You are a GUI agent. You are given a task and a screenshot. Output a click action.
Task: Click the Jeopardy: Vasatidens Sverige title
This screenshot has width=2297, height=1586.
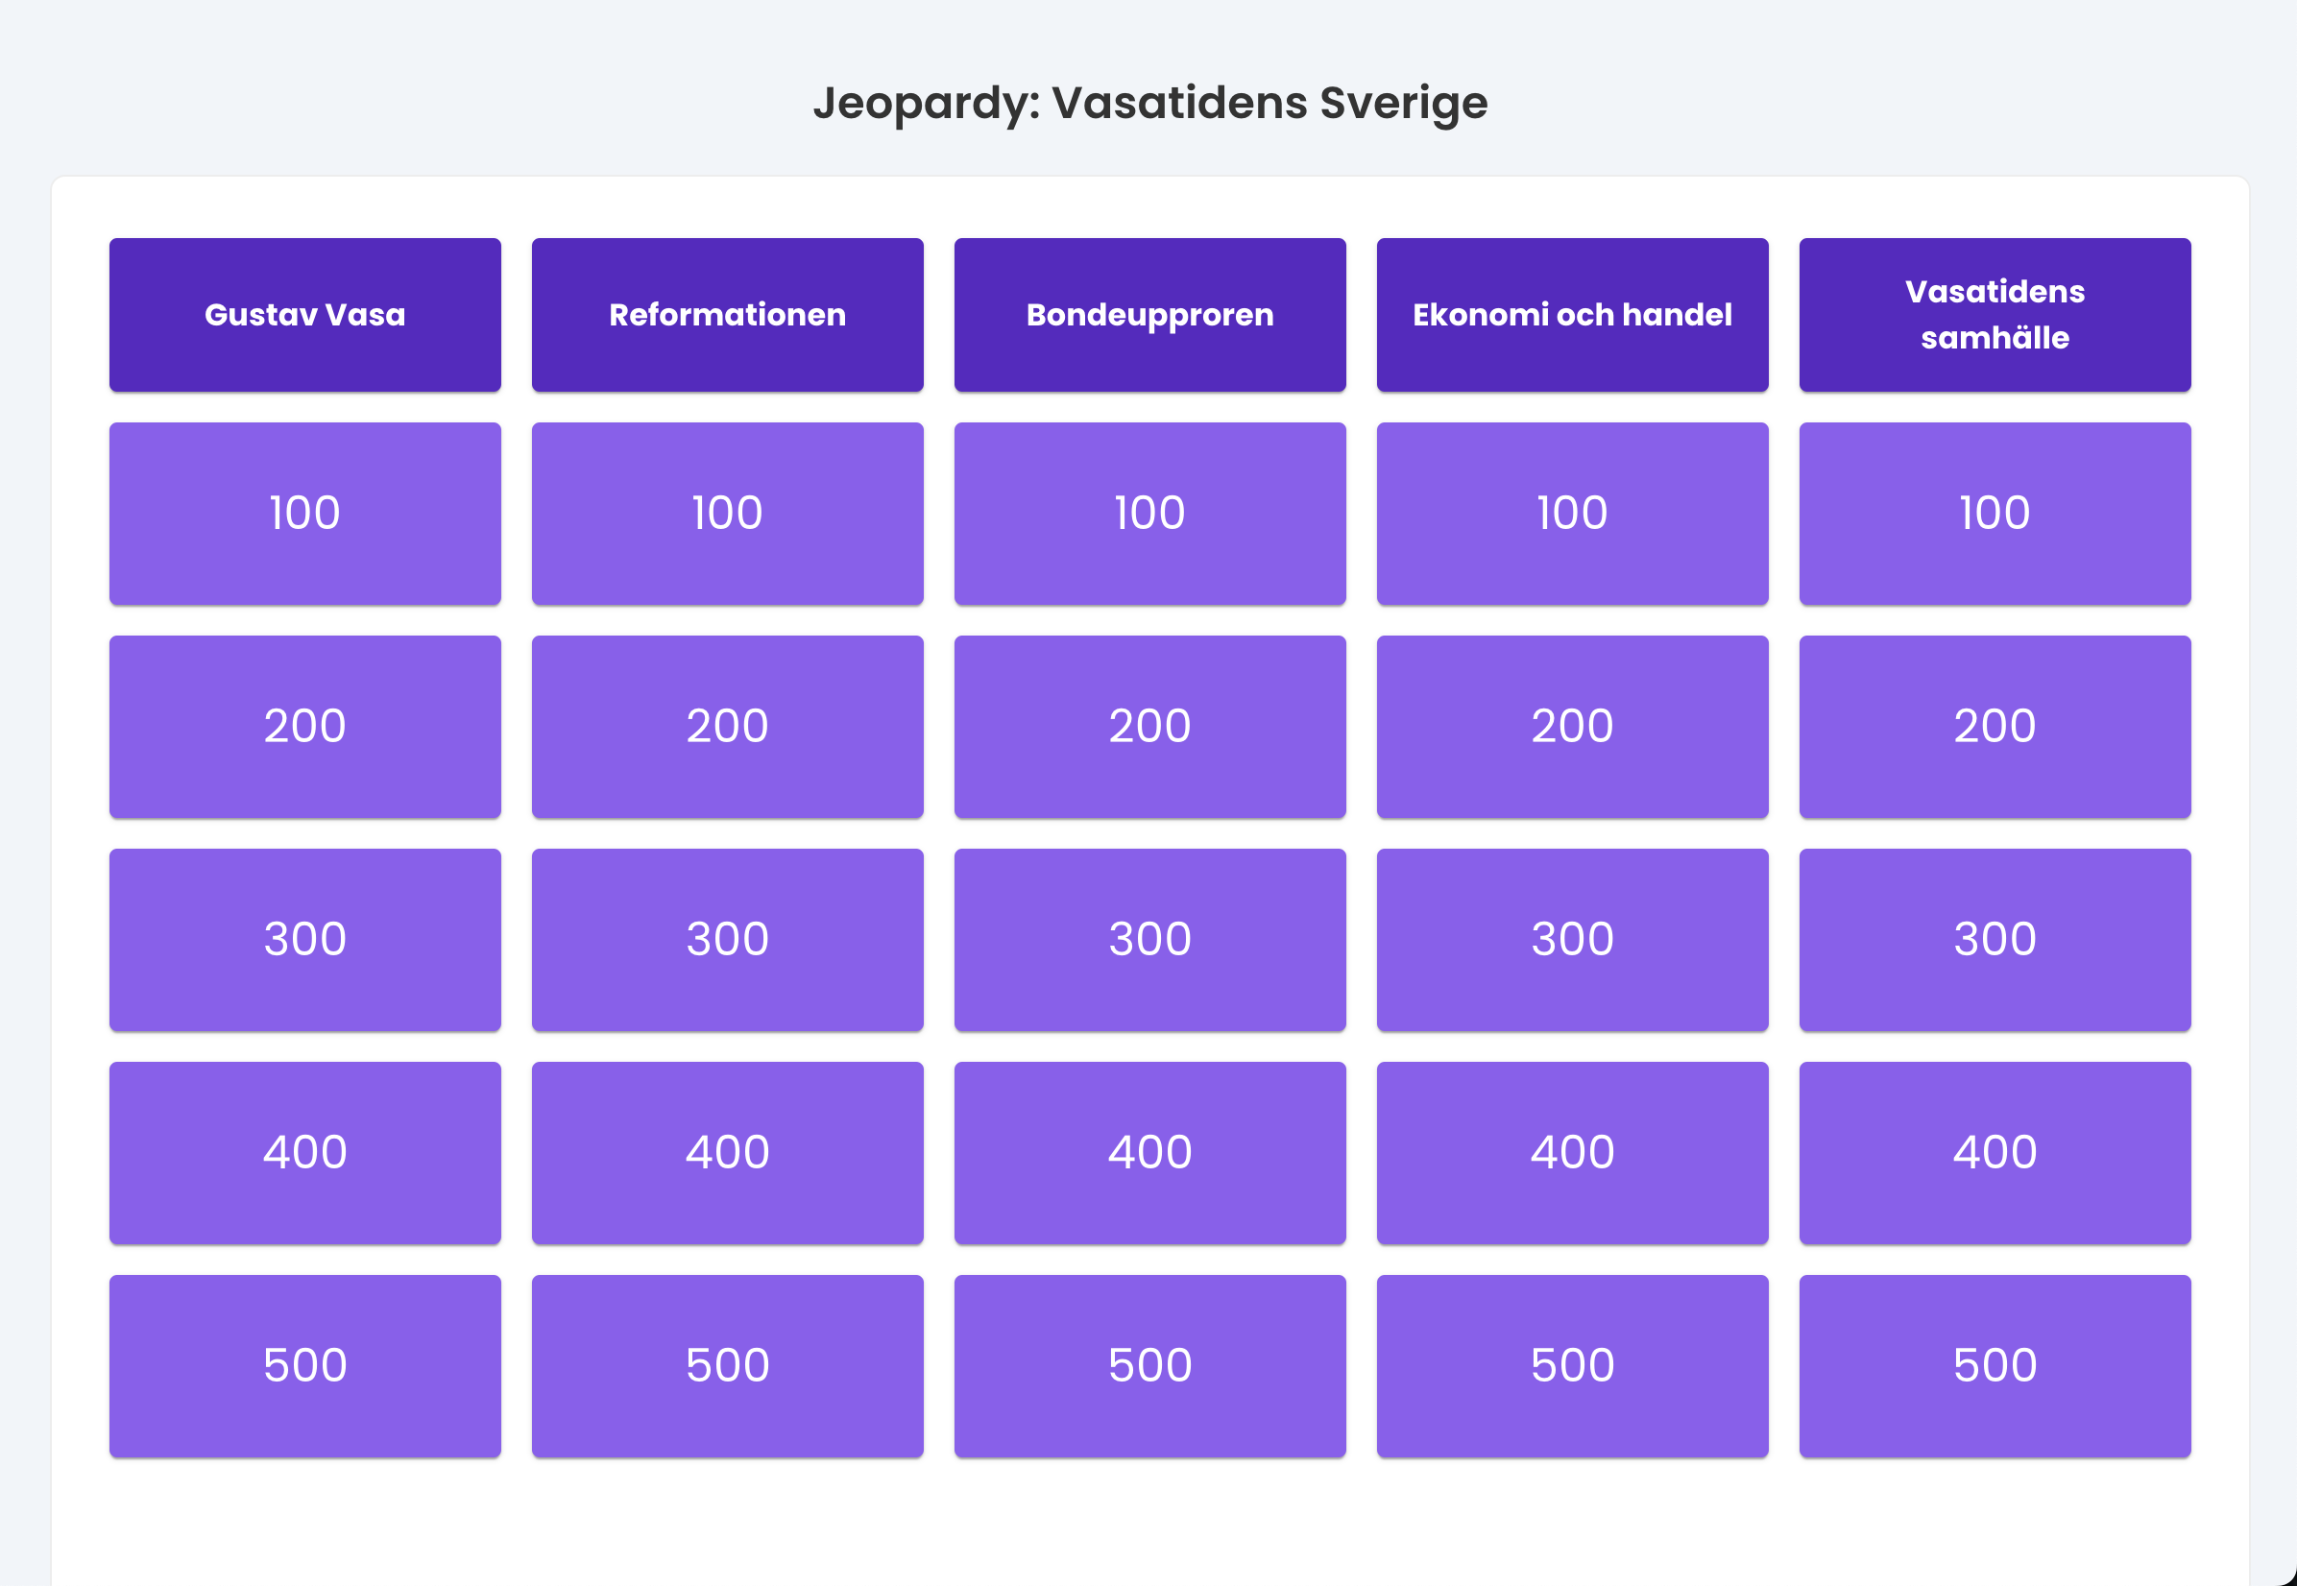point(1150,103)
